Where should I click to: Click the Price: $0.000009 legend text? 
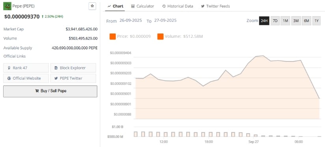(x=134, y=37)
